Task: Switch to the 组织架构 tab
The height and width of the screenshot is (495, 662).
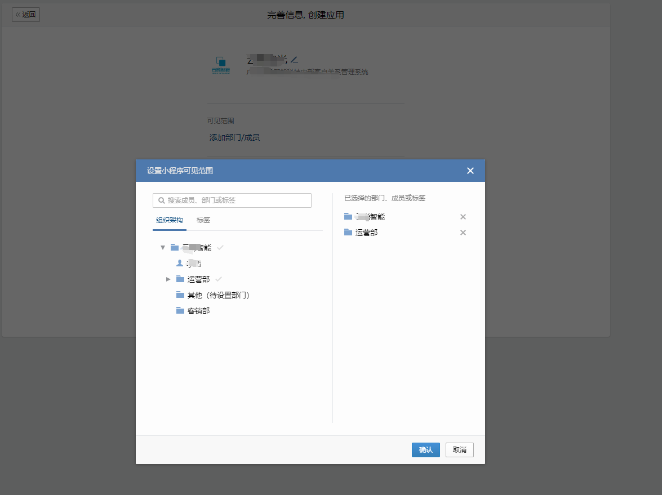Action: pos(169,220)
